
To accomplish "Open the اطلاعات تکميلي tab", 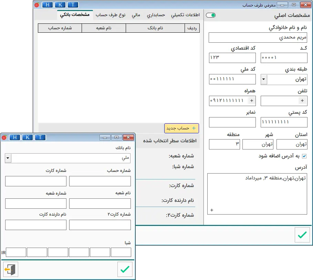I will [186, 15].
